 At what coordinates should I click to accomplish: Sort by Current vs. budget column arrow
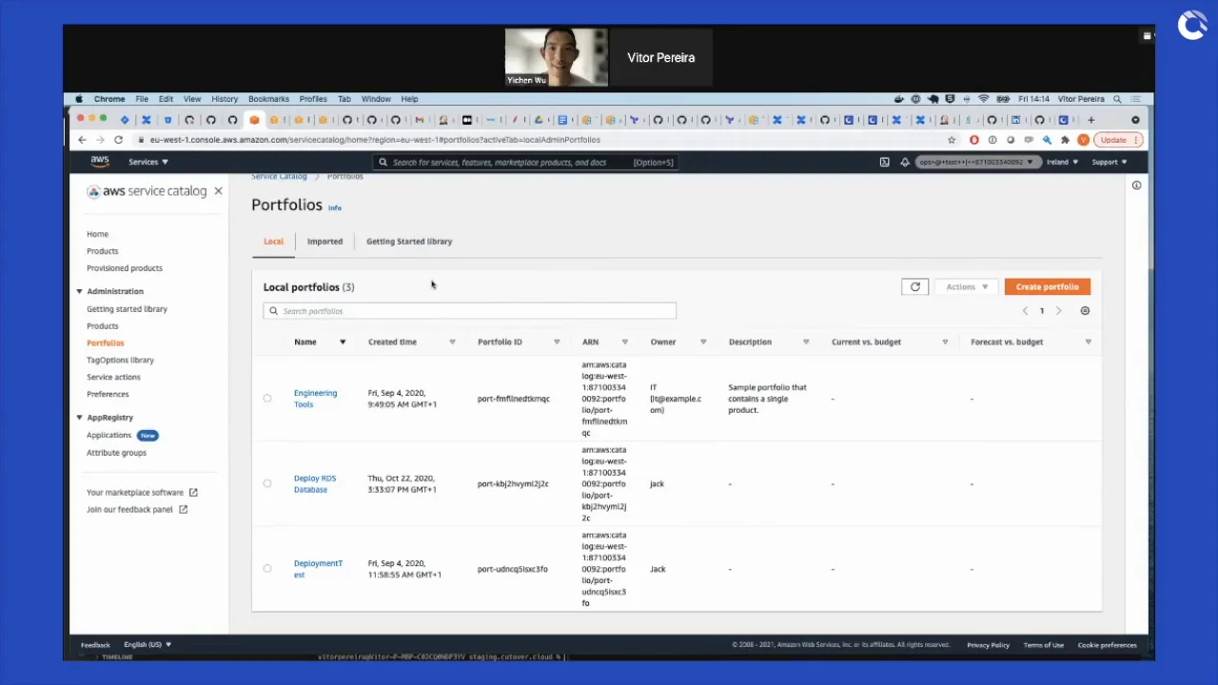coord(945,342)
